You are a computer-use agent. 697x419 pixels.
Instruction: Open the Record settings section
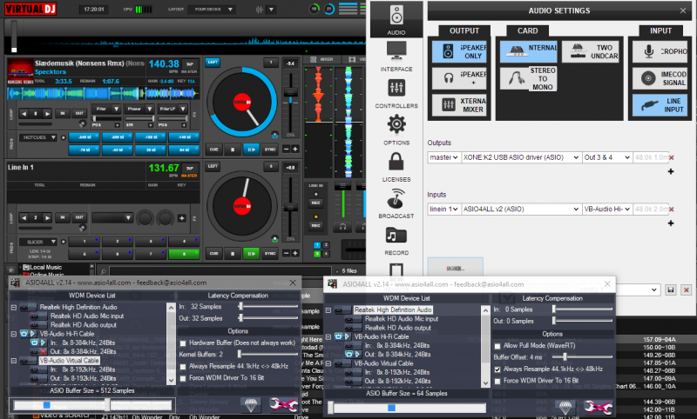[396, 241]
